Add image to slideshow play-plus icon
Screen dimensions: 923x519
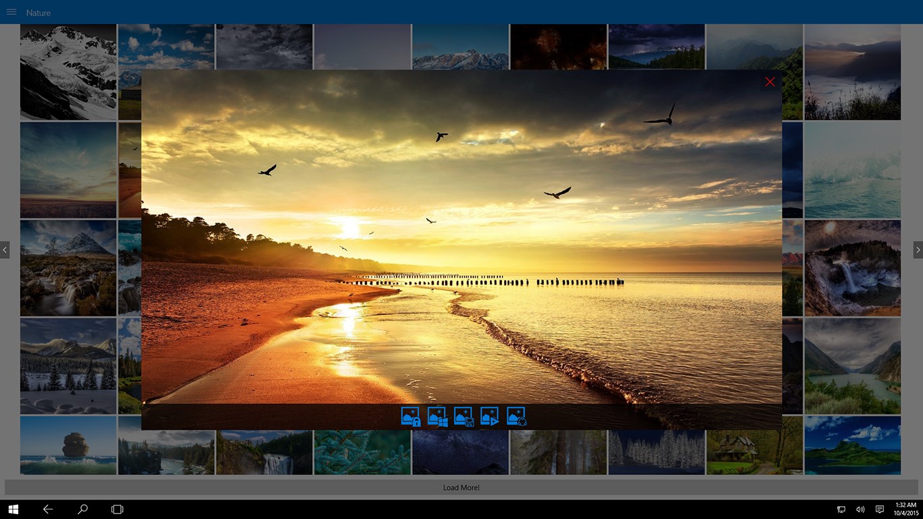[490, 417]
